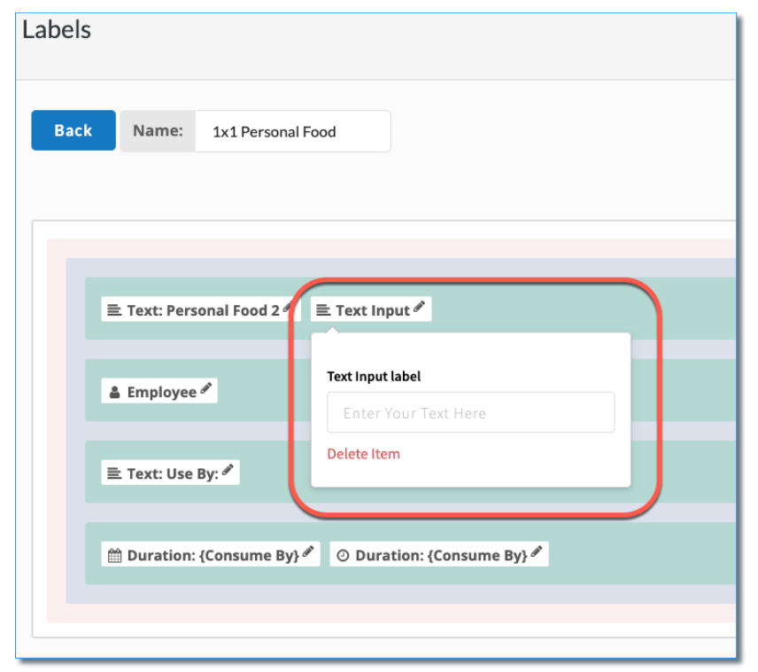Click the red Delete Item link

(363, 454)
